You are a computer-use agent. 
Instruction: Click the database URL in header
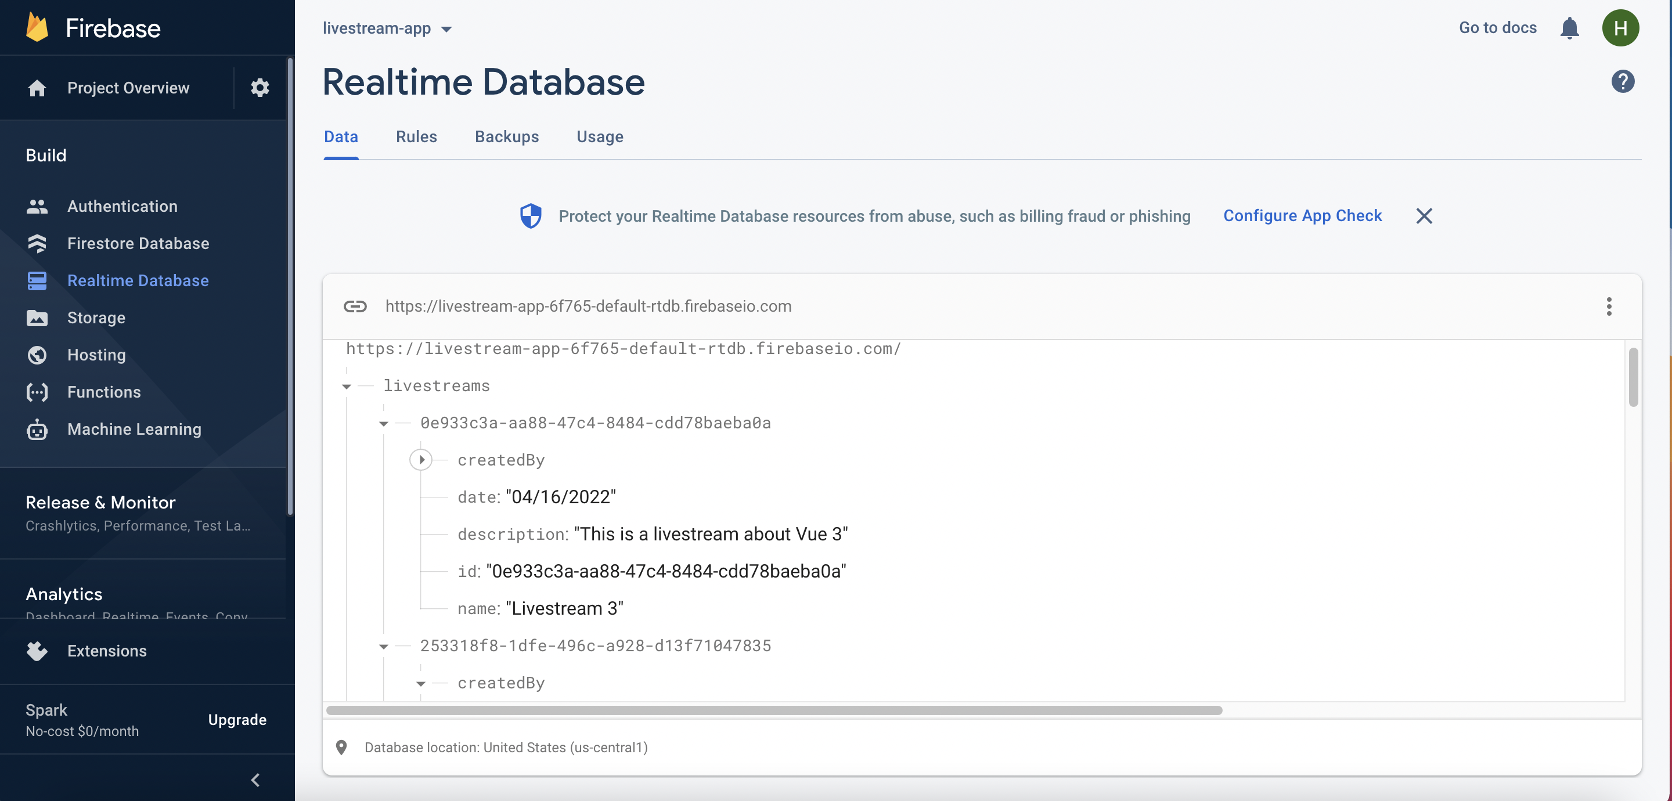[588, 306]
